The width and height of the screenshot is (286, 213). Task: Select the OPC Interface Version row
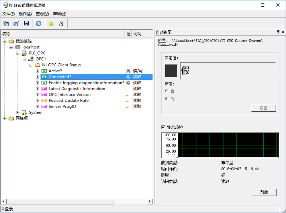(x=77, y=95)
